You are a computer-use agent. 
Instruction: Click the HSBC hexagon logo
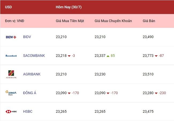11,111
